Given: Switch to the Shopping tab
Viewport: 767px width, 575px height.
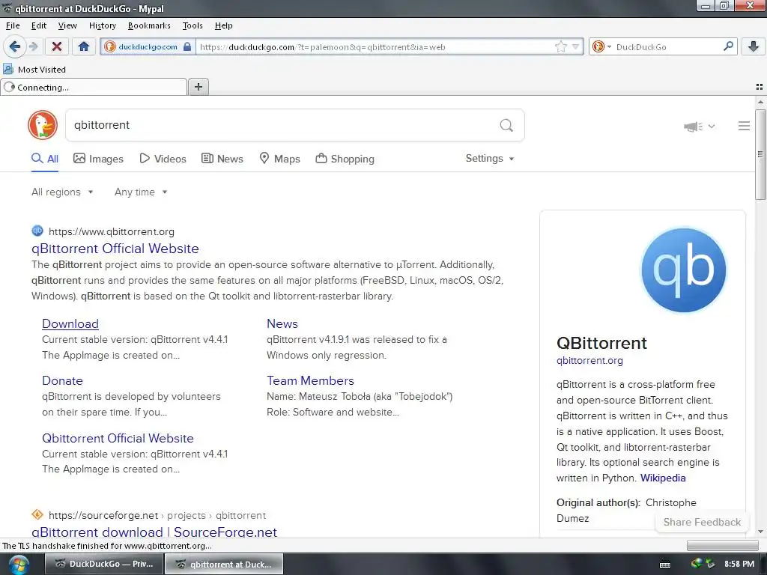Looking at the screenshot, I should [345, 159].
